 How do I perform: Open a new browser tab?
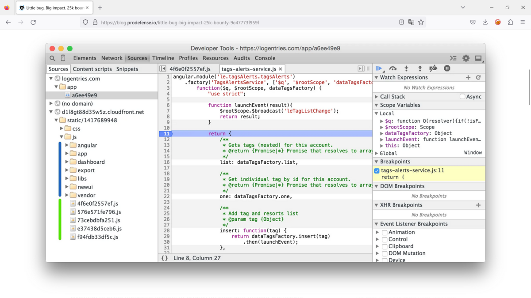[x=100, y=8]
